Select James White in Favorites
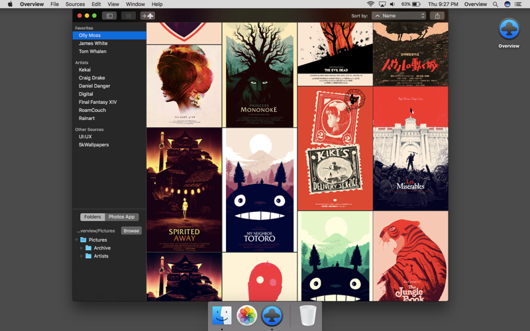The height and width of the screenshot is (331, 530). tap(109, 43)
